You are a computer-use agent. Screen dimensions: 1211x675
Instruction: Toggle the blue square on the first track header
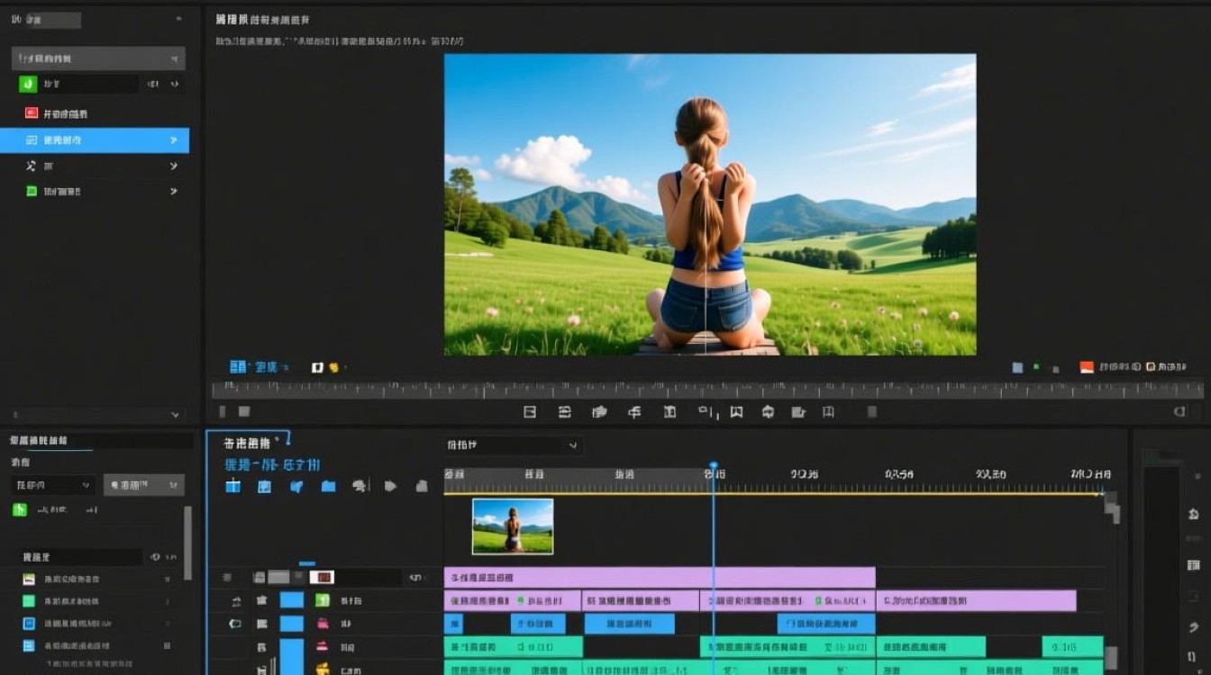tap(292, 600)
